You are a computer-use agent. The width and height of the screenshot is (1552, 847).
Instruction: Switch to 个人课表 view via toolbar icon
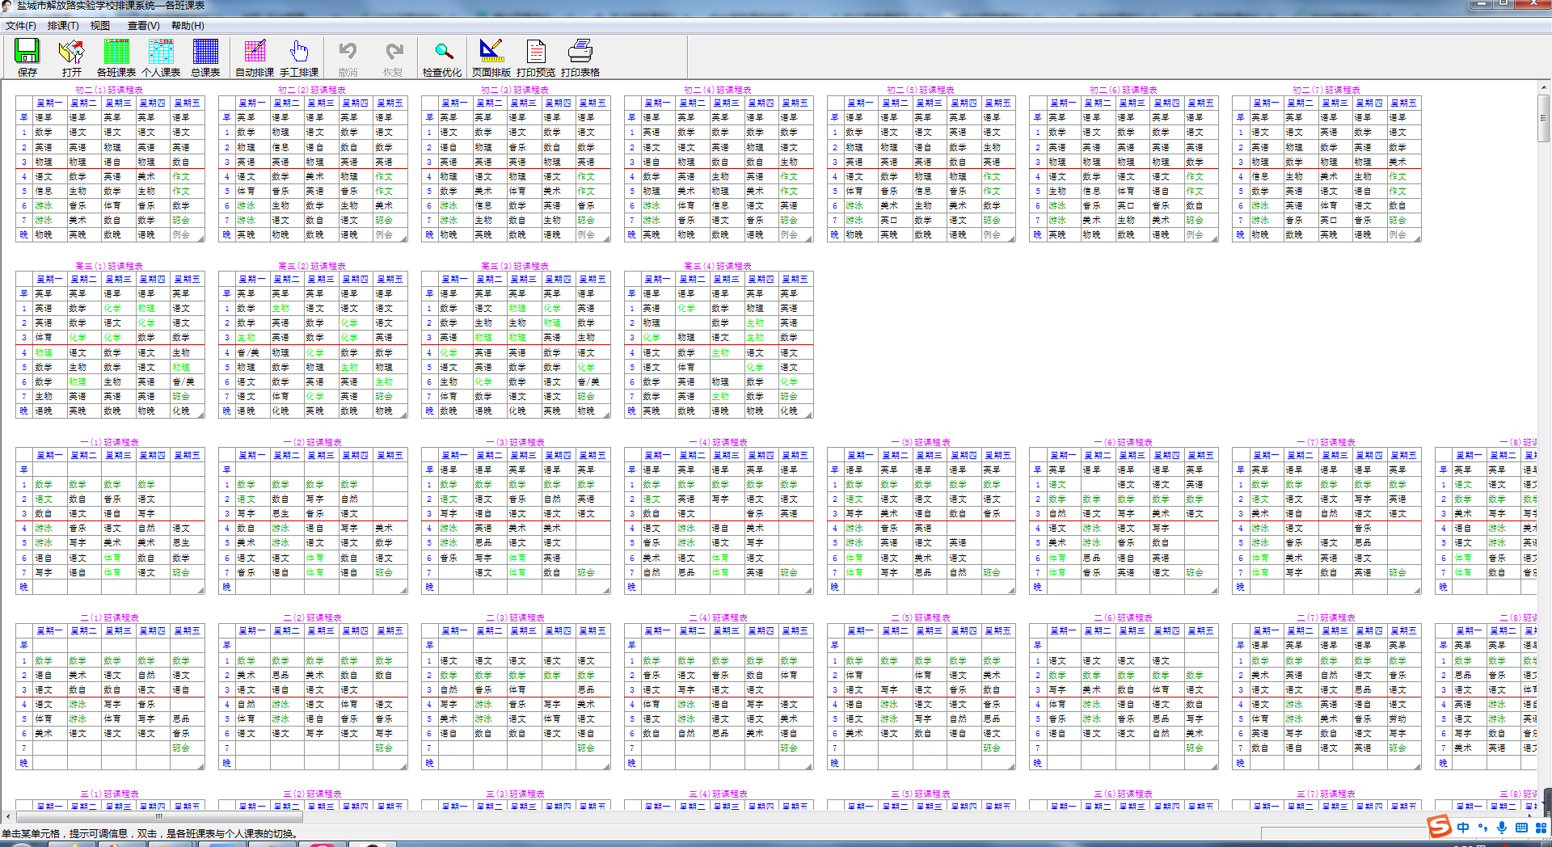(x=161, y=52)
